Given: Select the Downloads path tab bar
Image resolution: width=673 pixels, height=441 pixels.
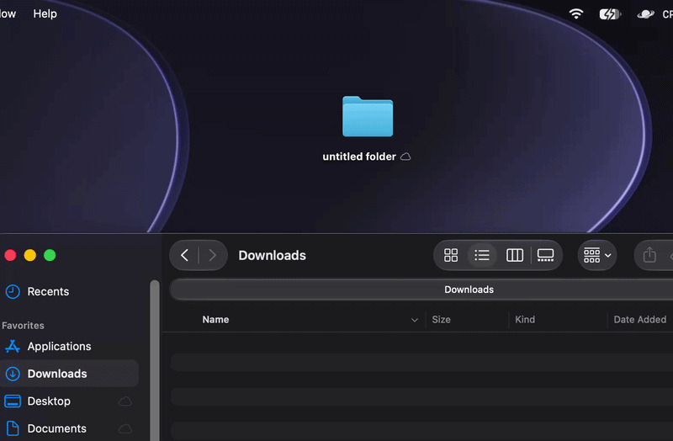Looking at the screenshot, I should 469,290.
